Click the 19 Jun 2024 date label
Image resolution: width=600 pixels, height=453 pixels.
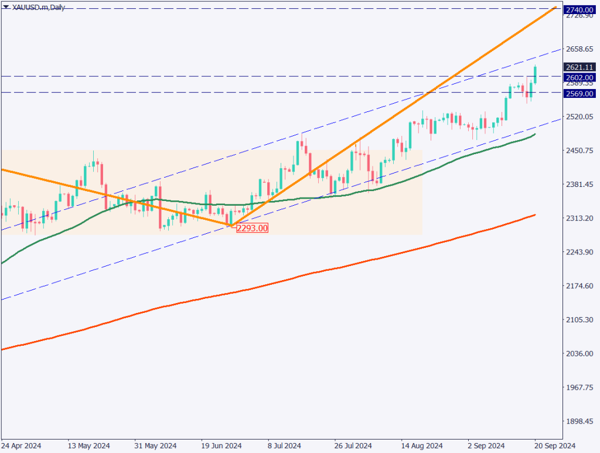point(221,444)
